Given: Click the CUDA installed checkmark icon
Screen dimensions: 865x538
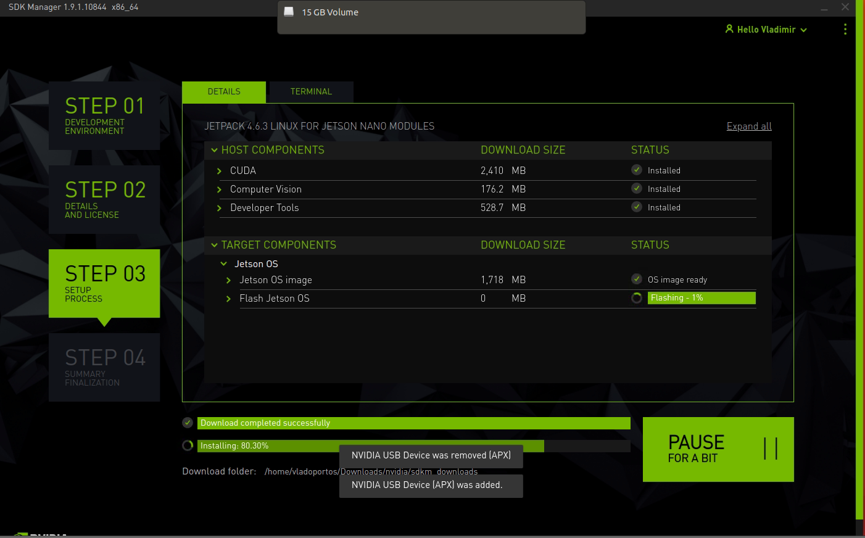Looking at the screenshot, I should point(637,170).
